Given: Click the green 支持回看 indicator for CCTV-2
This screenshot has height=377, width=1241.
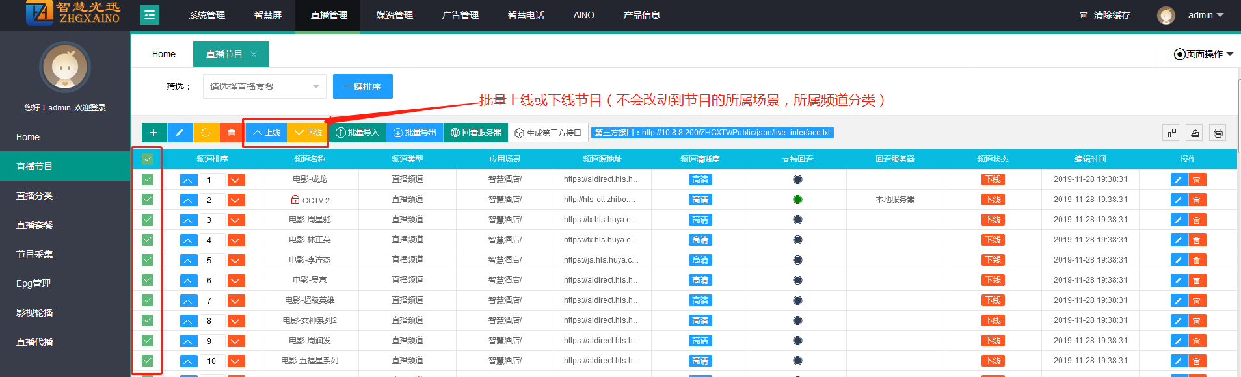Looking at the screenshot, I should (x=797, y=200).
